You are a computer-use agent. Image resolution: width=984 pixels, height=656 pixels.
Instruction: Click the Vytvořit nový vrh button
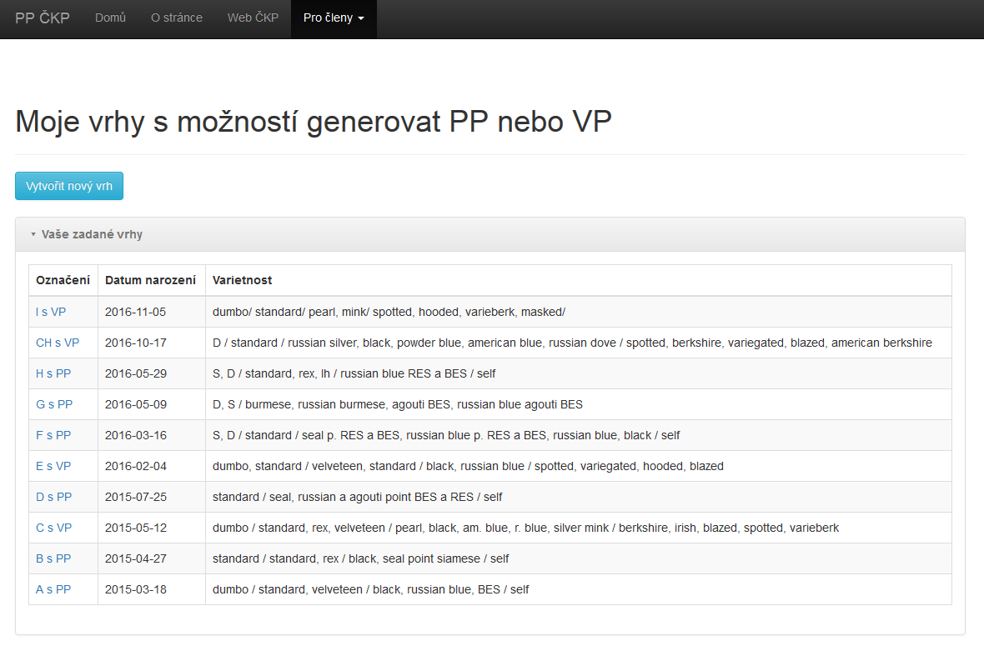click(69, 186)
